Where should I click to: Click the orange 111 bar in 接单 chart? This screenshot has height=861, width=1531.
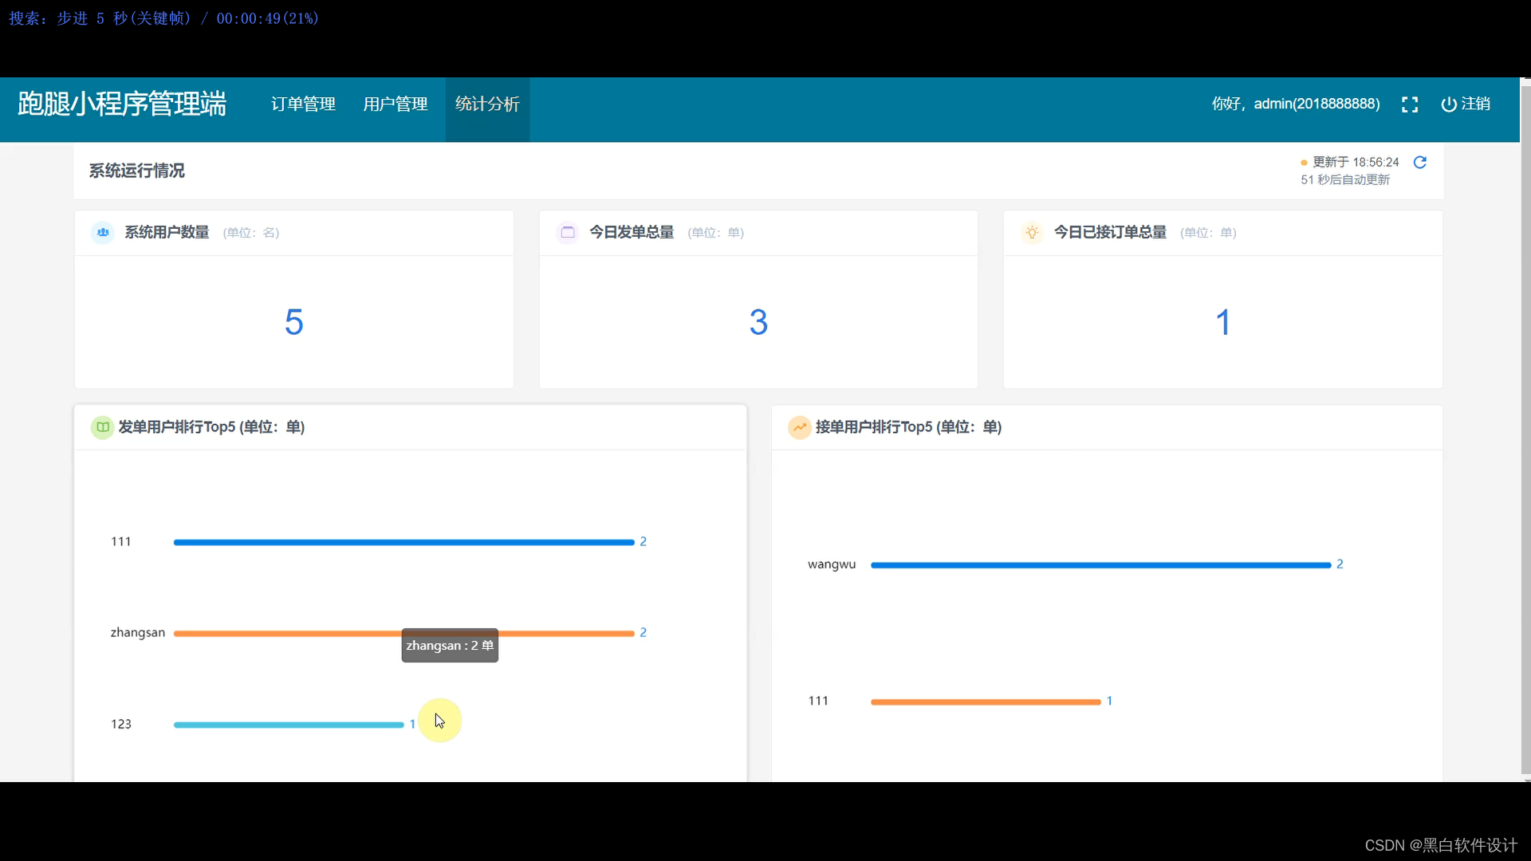pos(986,702)
